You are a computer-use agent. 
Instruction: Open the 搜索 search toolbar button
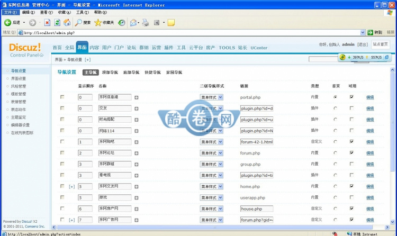click(83, 23)
